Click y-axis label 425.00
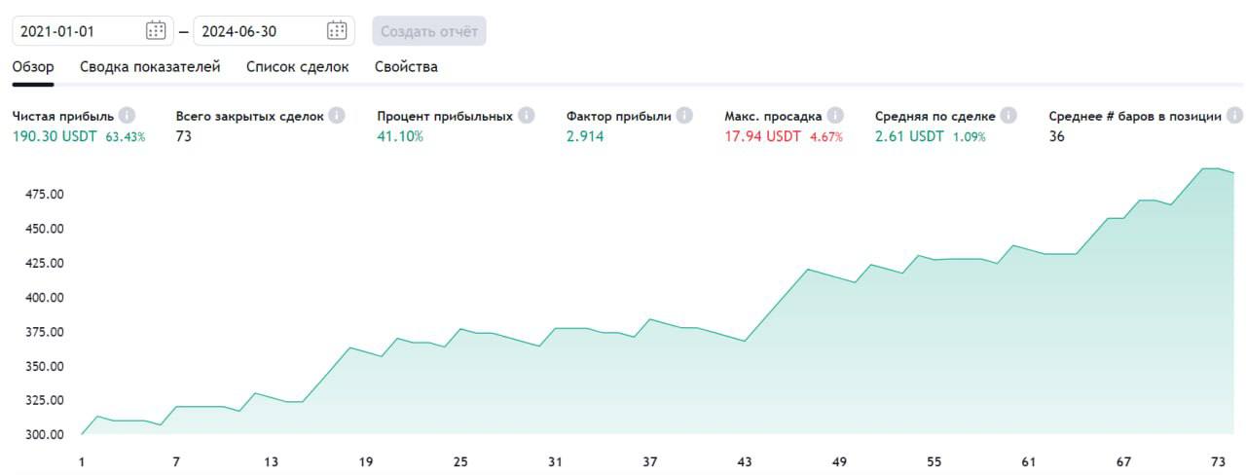This screenshot has width=1246, height=475. click(45, 263)
